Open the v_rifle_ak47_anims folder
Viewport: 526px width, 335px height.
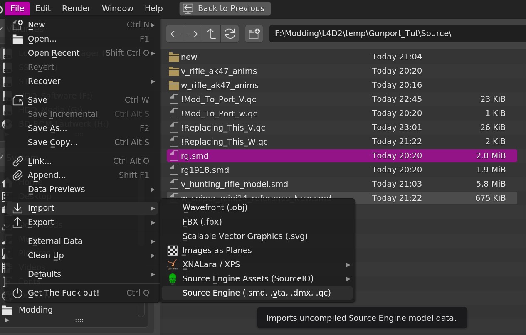[x=219, y=71]
